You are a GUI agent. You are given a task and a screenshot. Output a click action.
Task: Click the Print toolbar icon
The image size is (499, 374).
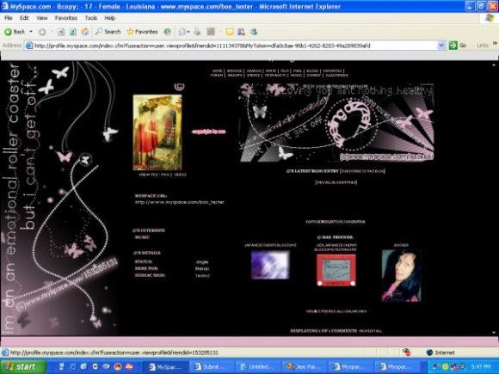tap(197, 32)
